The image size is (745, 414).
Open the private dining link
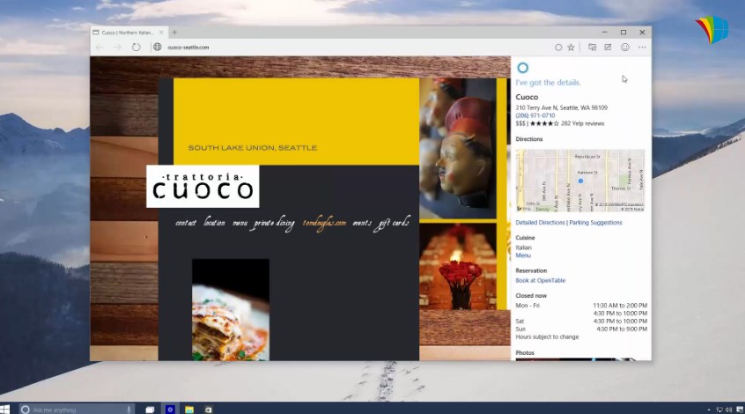click(x=274, y=224)
